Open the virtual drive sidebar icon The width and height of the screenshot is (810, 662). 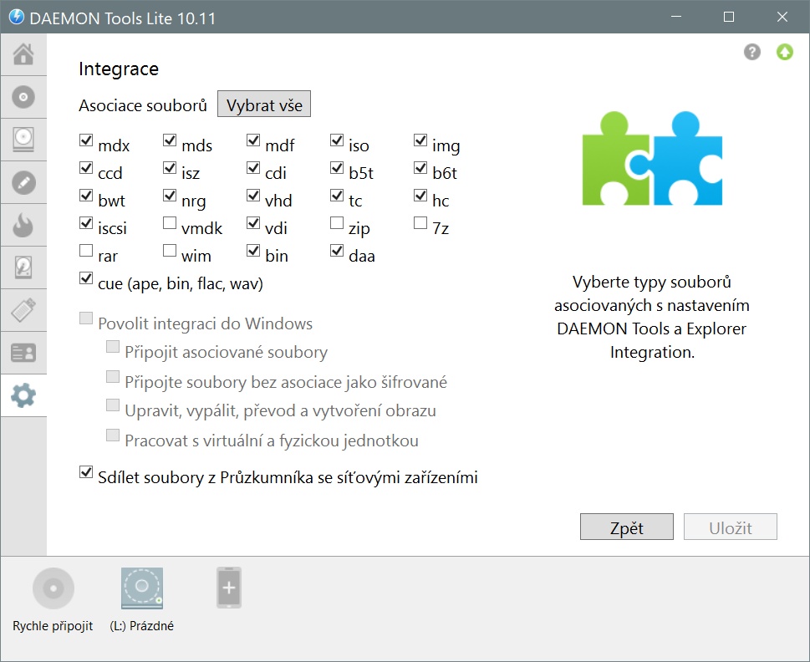(23, 140)
